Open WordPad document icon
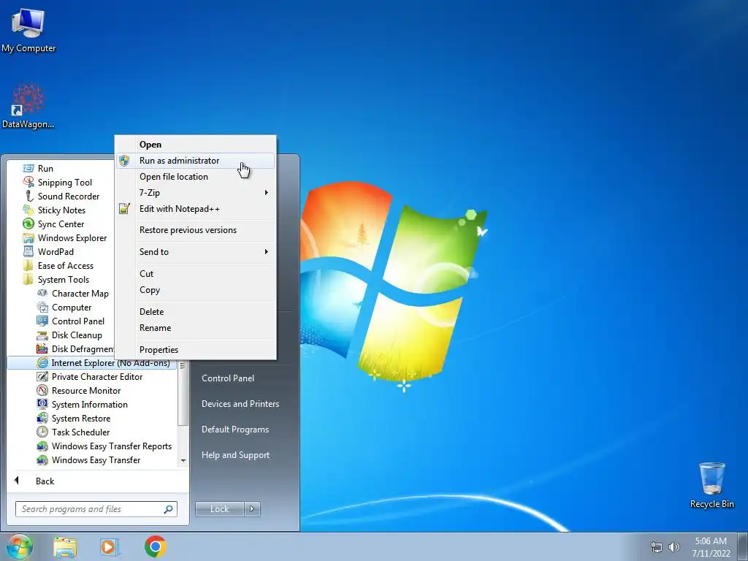Viewport: 748px width, 561px height. (28, 251)
